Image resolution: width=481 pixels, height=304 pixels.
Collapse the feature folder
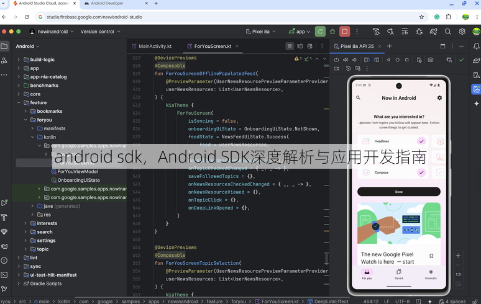pyautogui.click(x=19, y=102)
